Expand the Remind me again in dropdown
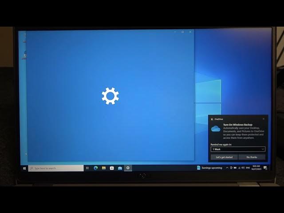Viewport: 284px width, 213px height. 238,149
